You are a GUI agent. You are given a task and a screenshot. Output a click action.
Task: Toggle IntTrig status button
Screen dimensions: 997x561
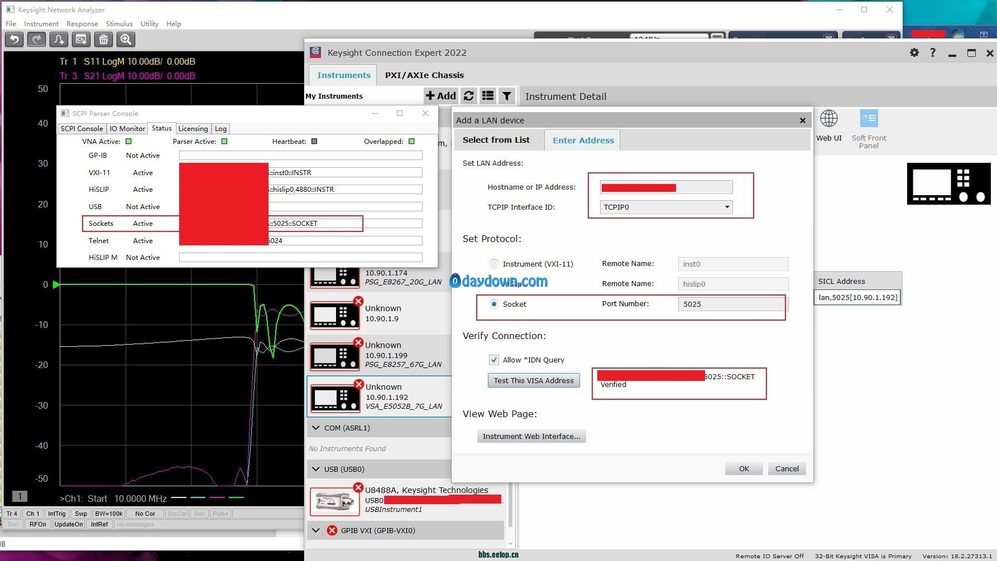point(57,514)
